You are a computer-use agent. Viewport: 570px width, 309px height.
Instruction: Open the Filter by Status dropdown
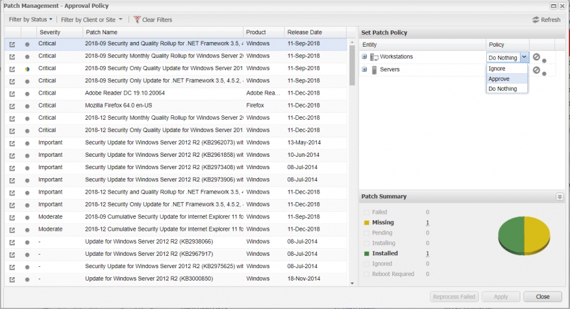[31, 19]
